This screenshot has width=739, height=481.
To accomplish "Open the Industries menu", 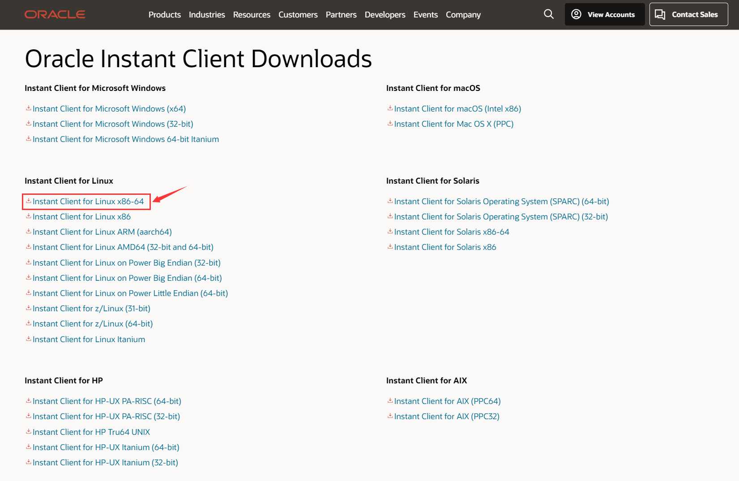I will tap(207, 15).
